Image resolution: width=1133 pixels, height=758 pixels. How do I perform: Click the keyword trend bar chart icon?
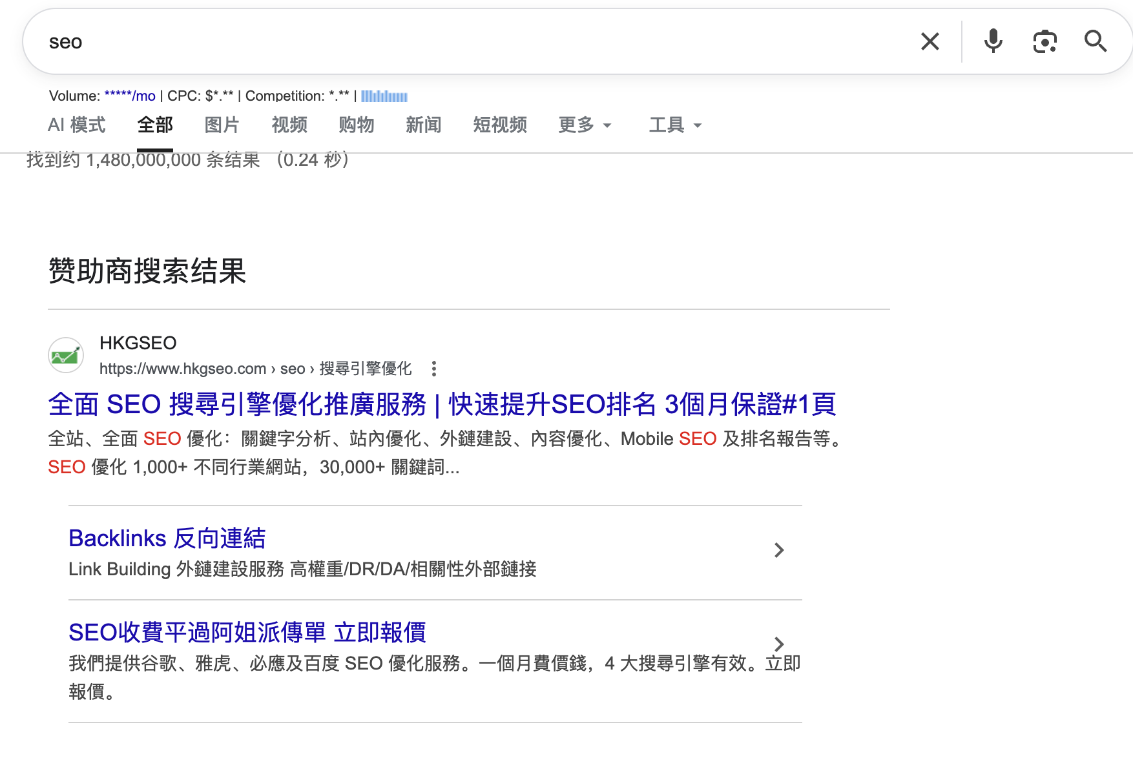[384, 96]
